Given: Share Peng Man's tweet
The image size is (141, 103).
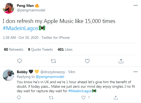Looking at the screenshot, I should (121, 61).
